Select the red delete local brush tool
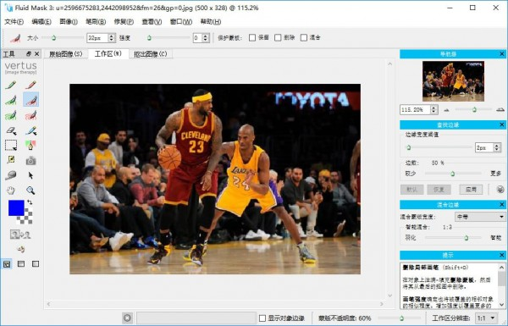508x326 pixels. point(31,100)
